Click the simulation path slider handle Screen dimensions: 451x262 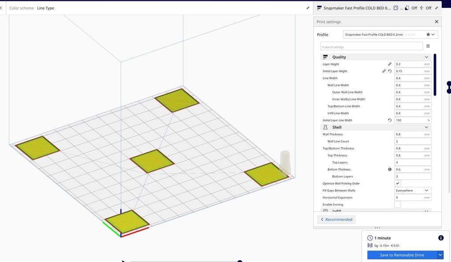coord(240,261)
